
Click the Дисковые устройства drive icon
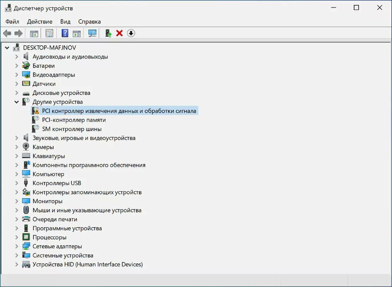coord(26,93)
